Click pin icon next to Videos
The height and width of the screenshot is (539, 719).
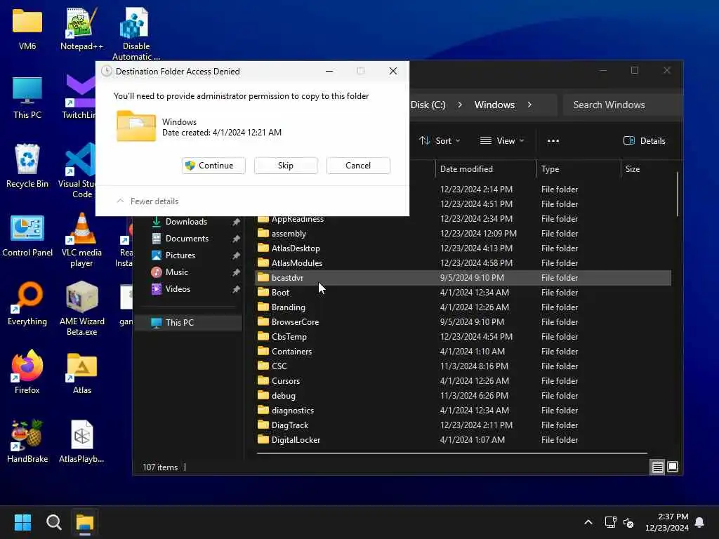[x=236, y=289]
